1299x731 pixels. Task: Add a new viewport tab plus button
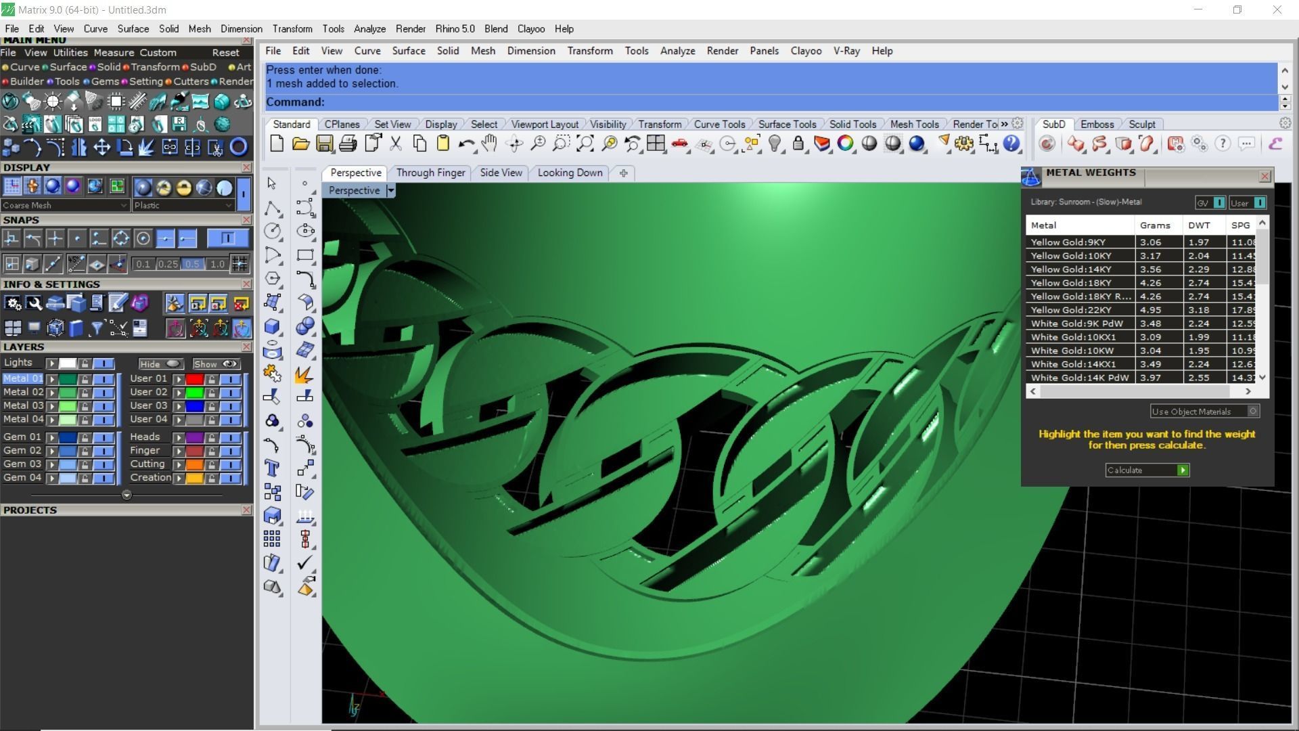click(x=623, y=173)
